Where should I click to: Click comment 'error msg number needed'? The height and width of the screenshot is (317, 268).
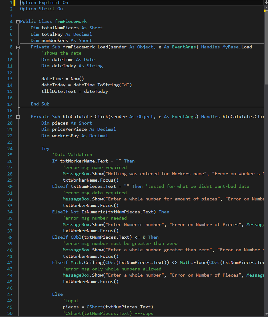(x=95, y=218)
